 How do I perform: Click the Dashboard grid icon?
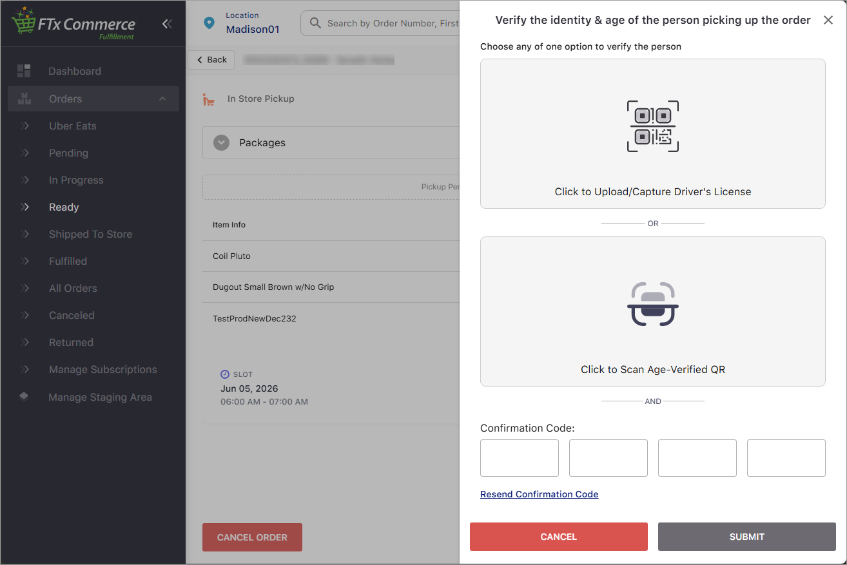[x=24, y=71]
